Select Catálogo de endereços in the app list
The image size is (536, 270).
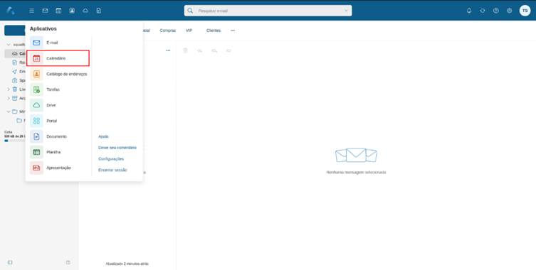58,74
